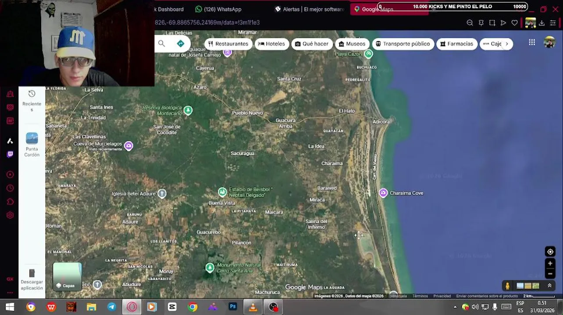Viewport: 563px width, 315px height.
Task: Click the heart bookmark icon
Action: click(514, 23)
